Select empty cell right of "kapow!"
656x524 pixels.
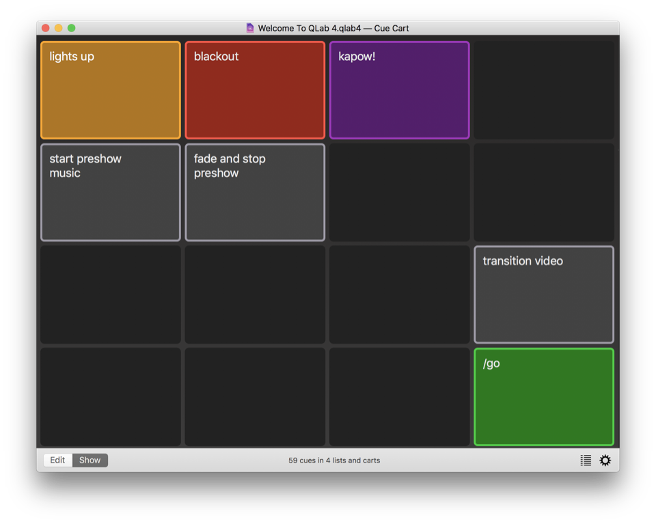544,90
